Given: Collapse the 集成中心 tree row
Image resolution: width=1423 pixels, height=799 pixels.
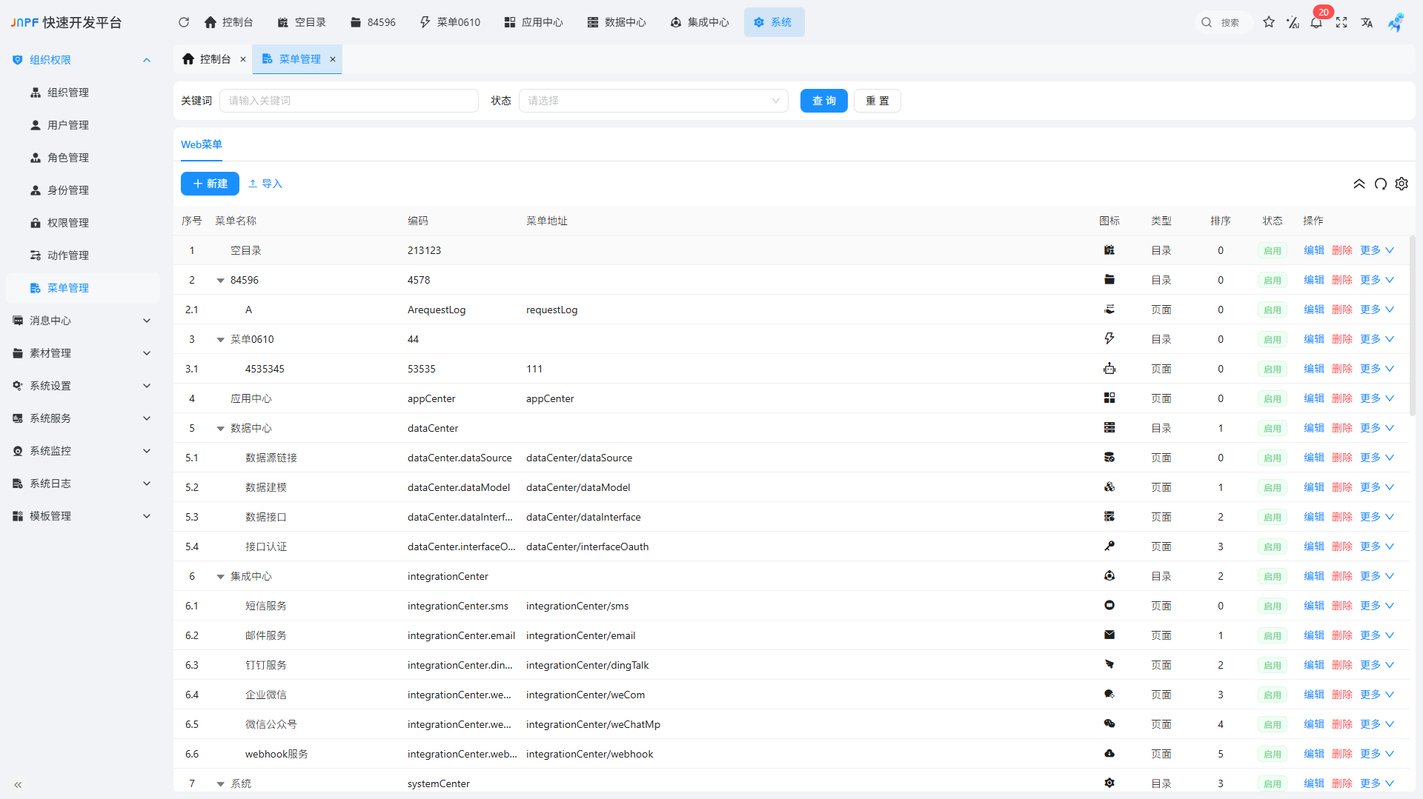Looking at the screenshot, I should pos(220,577).
